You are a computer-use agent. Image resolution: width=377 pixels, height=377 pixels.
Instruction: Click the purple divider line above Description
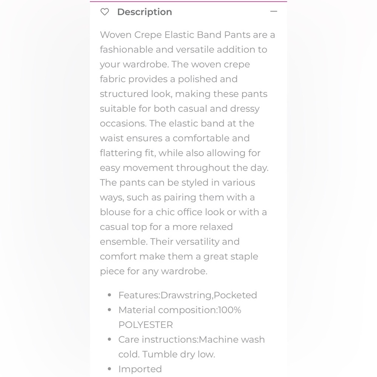[x=188, y=2]
